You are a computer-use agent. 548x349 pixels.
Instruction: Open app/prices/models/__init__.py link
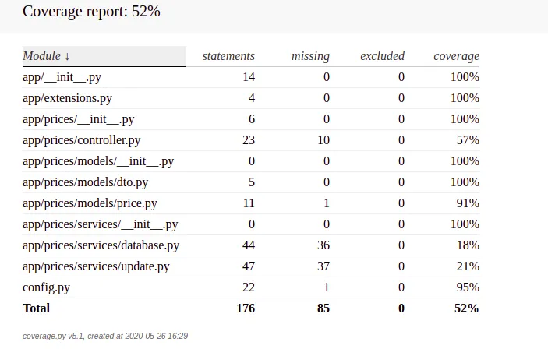pyautogui.click(x=98, y=161)
